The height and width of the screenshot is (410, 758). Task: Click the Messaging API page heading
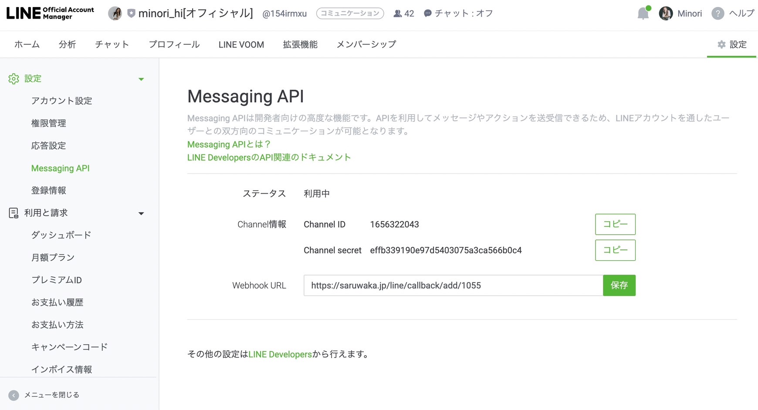point(246,96)
